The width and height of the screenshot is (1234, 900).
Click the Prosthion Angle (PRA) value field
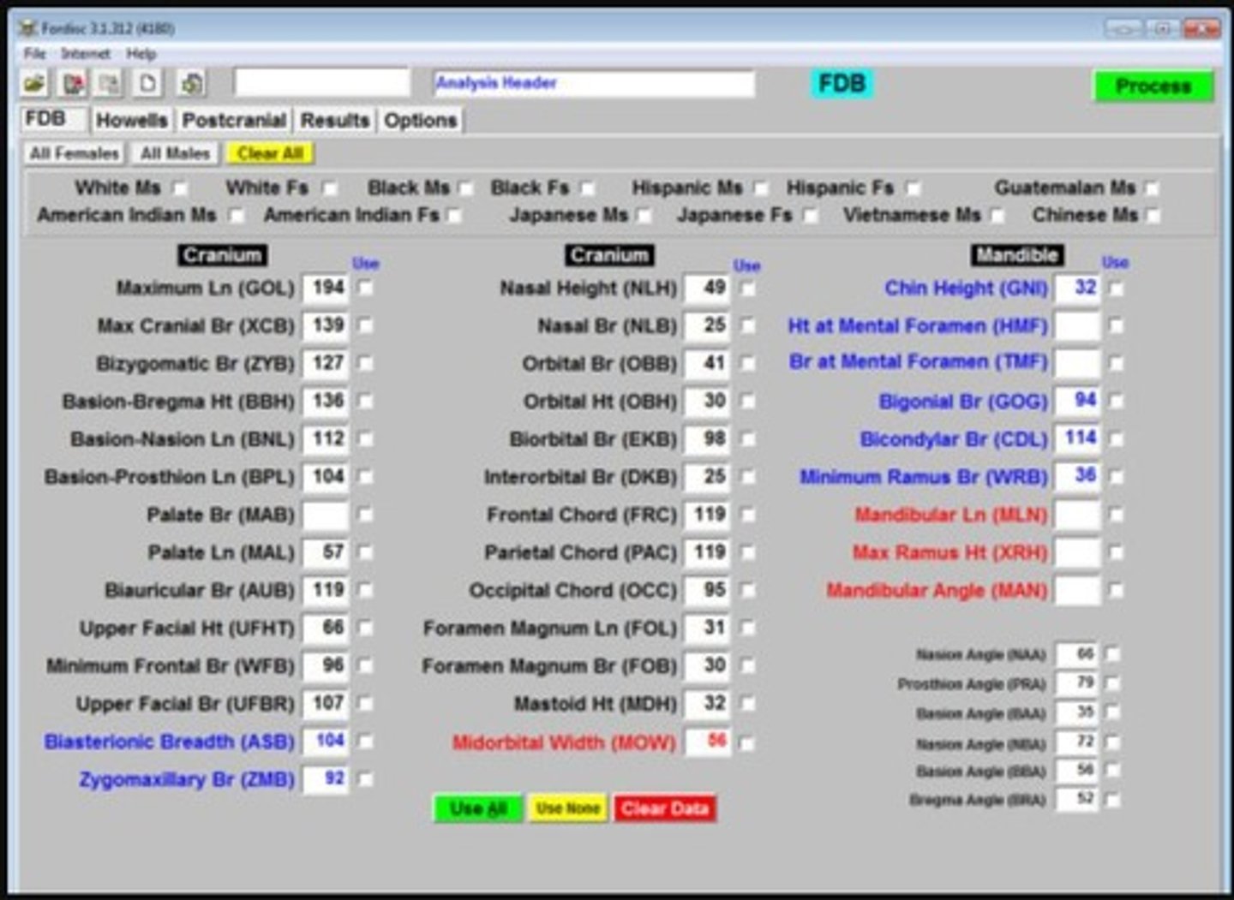click(x=1076, y=683)
